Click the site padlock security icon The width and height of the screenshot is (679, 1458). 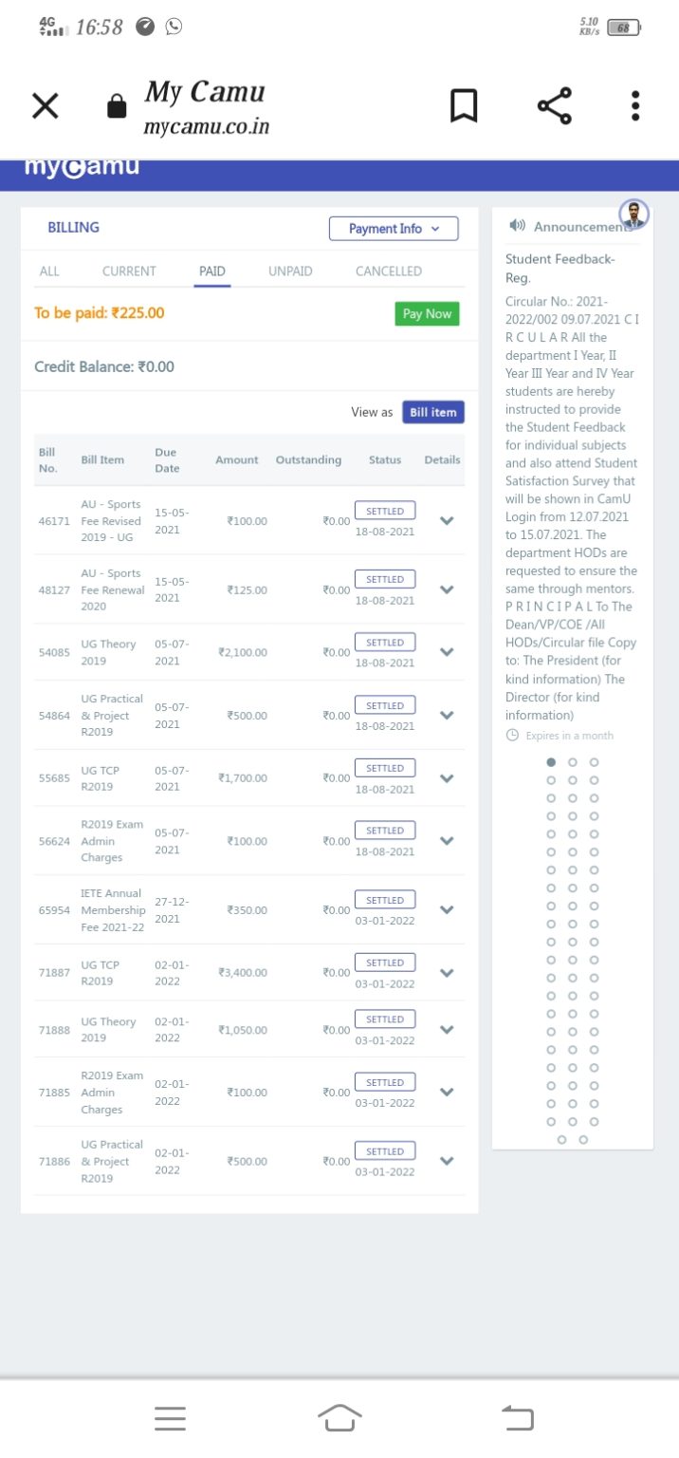(117, 106)
